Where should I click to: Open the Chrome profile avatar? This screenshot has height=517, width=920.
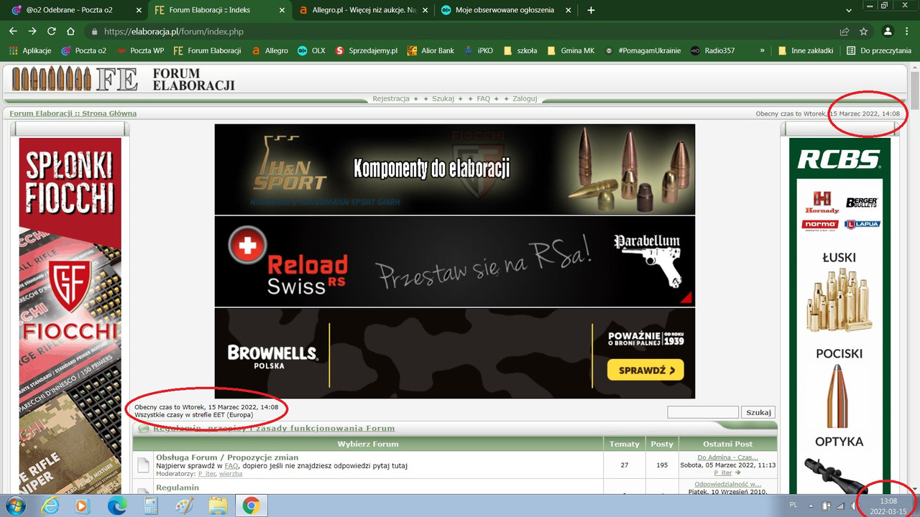click(888, 32)
